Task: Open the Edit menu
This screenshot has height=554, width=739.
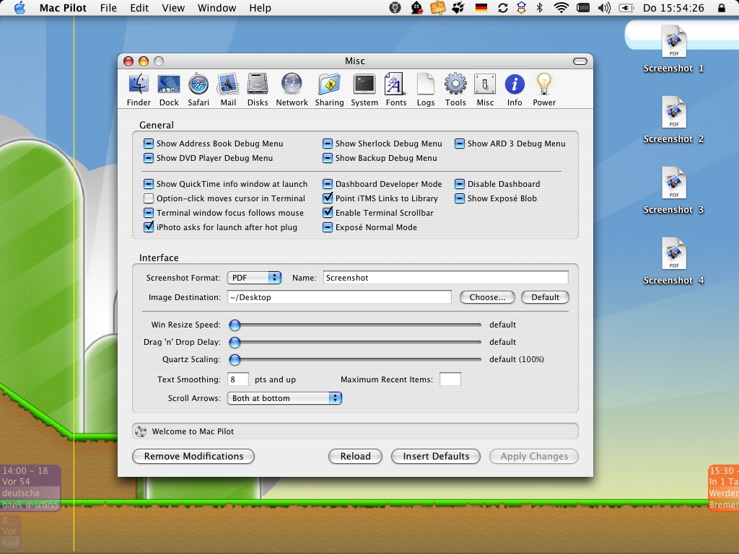Action: click(x=139, y=8)
